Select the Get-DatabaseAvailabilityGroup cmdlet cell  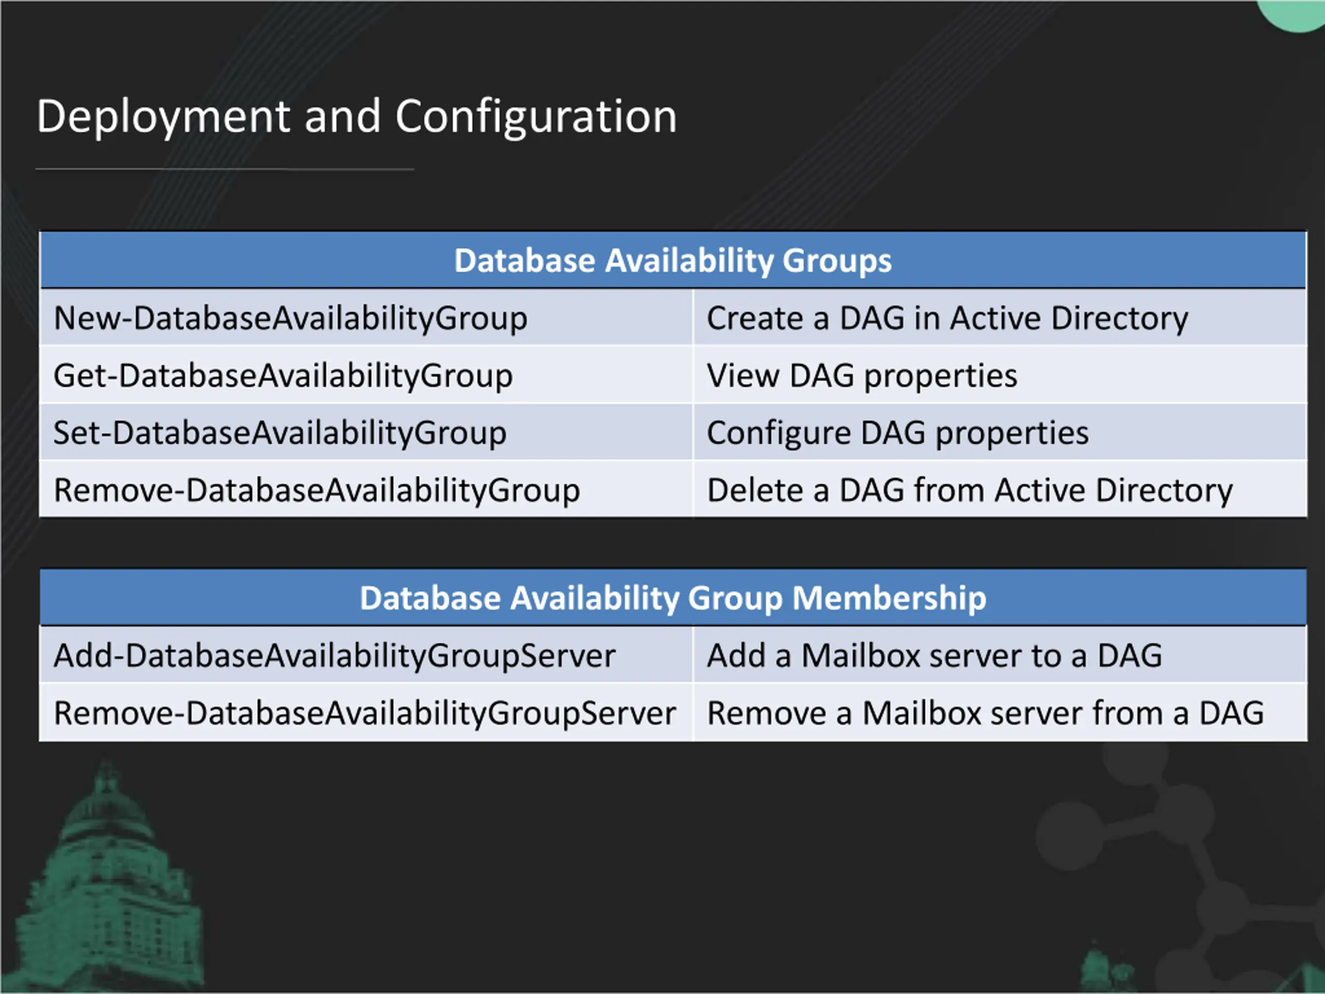pos(366,375)
